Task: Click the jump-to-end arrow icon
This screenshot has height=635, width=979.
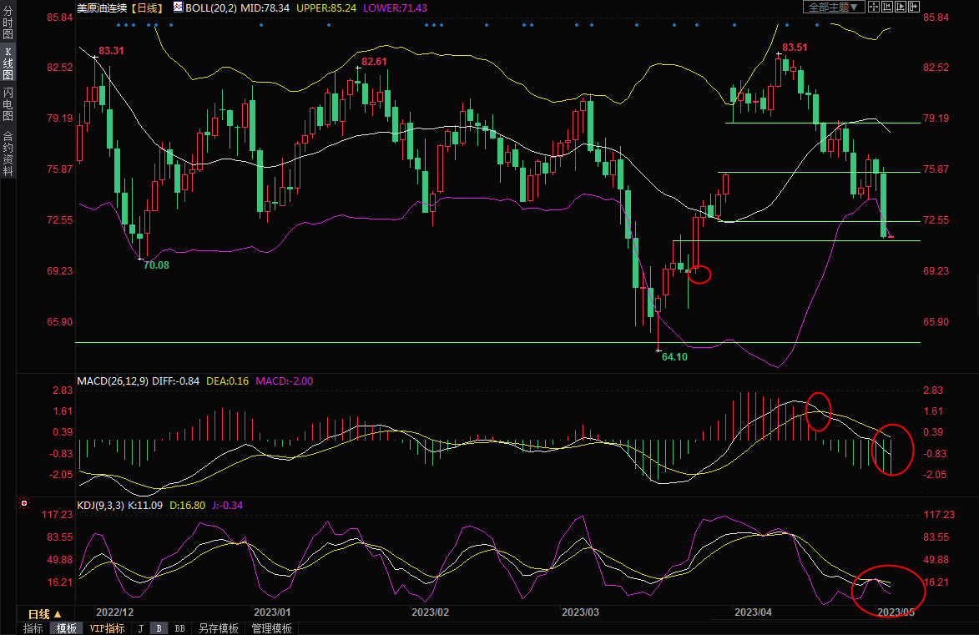Action: coord(913,7)
